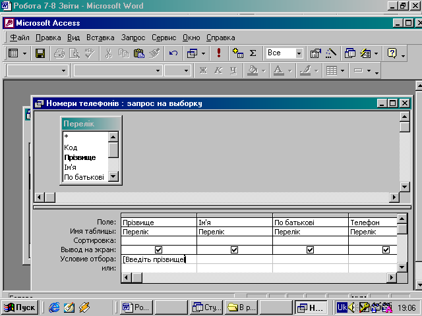Click the Copy icon

tap(123, 53)
